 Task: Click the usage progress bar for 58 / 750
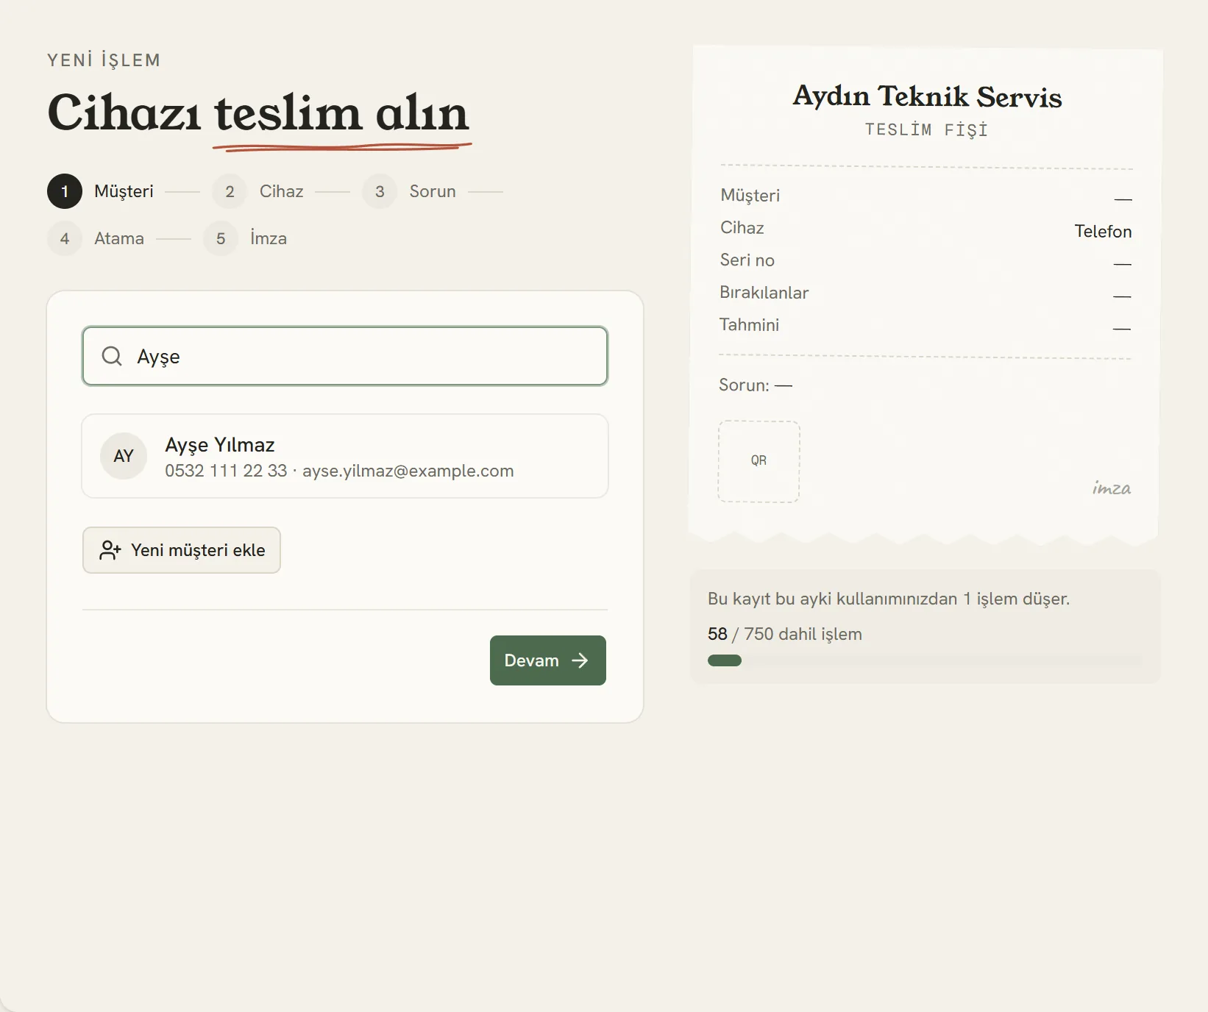pos(925,660)
